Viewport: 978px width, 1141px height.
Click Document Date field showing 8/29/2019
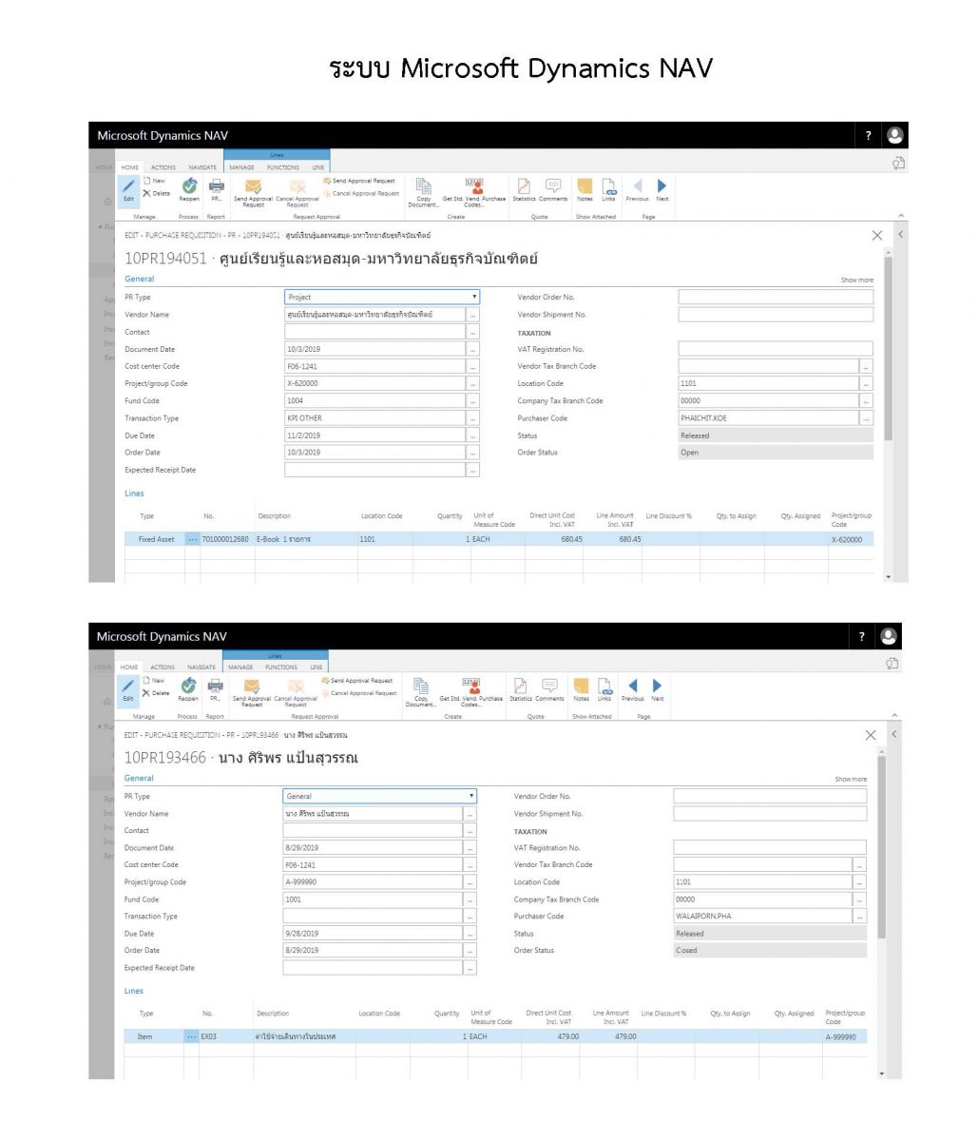point(373,848)
